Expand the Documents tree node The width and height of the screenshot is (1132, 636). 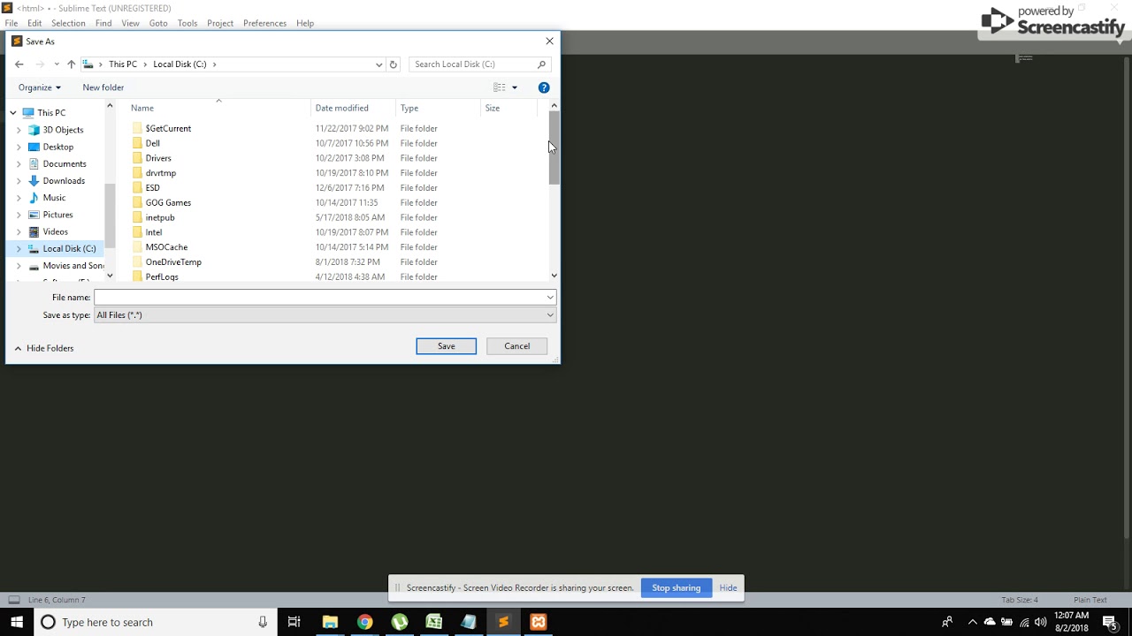coord(19,164)
